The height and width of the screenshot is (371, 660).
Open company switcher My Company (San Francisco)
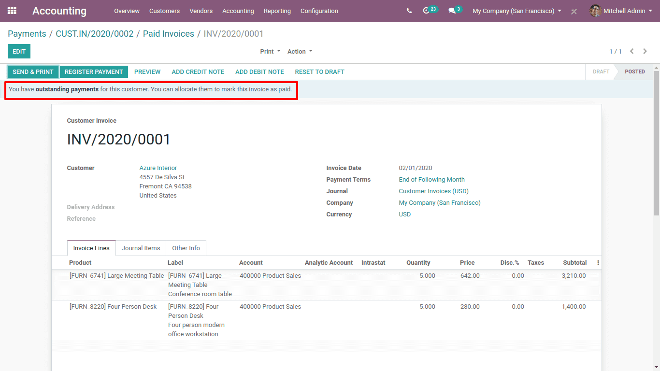pyautogui.click(x=517, y=11)
